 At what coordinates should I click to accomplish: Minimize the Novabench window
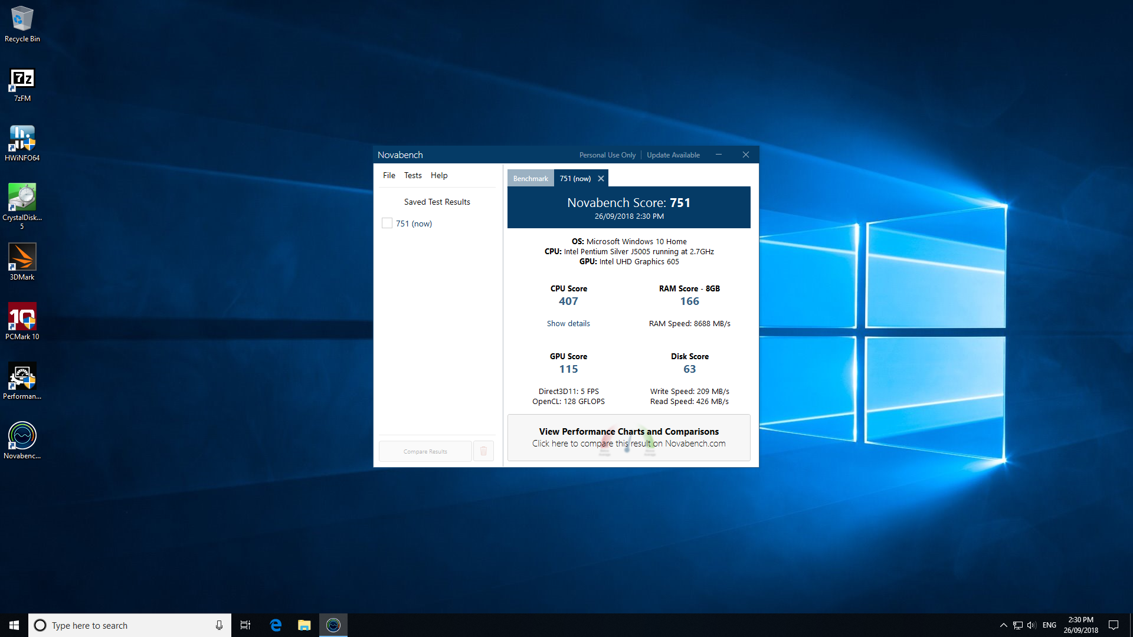(x=719, y=155)
